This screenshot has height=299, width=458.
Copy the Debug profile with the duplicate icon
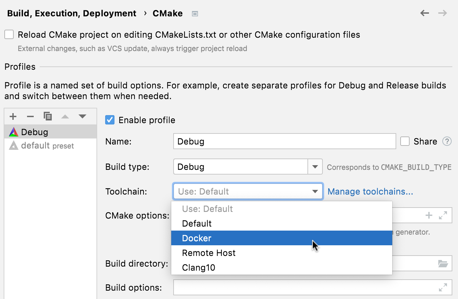coord(48,116)
